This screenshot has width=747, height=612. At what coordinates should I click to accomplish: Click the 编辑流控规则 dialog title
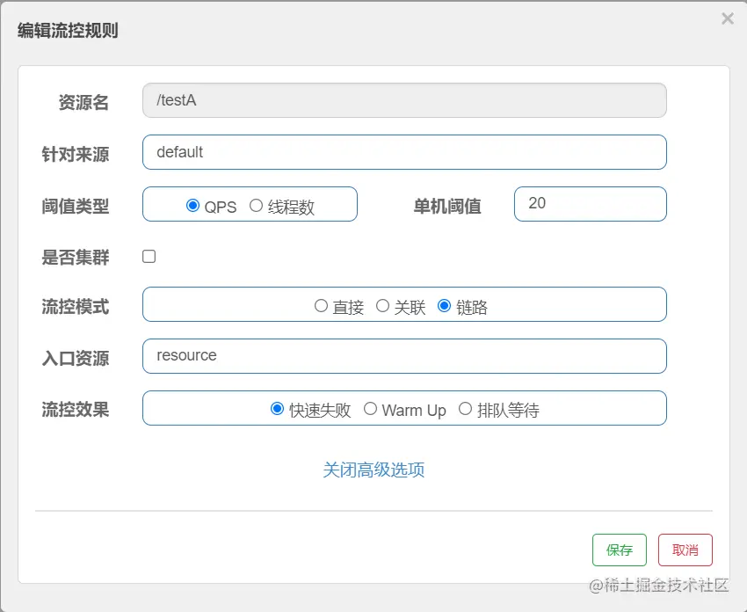[x=68, y=31]
